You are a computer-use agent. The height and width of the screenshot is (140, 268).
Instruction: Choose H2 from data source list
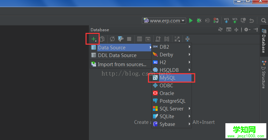click(172, 62)
